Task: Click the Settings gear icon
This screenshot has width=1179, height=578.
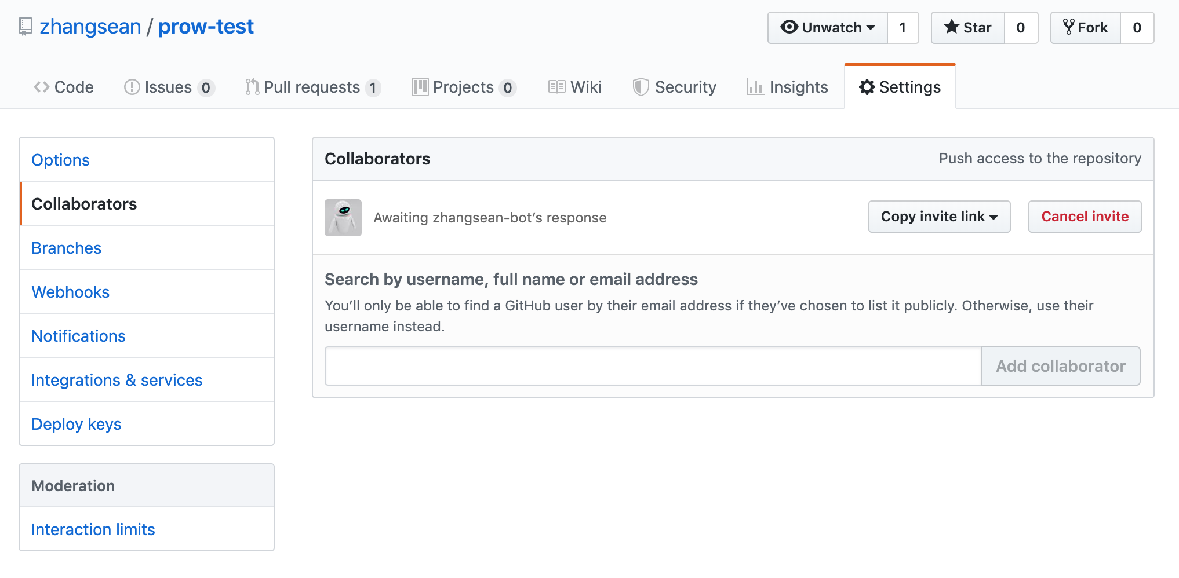Action: (867, 87)
